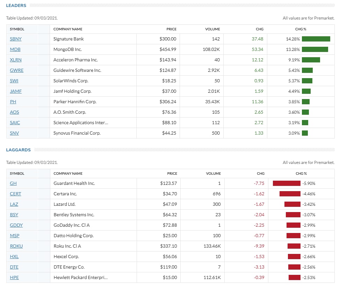
Task: Click the $454.99 price for MongoDB
Action: pyautogui.click(x=168, y=50)
